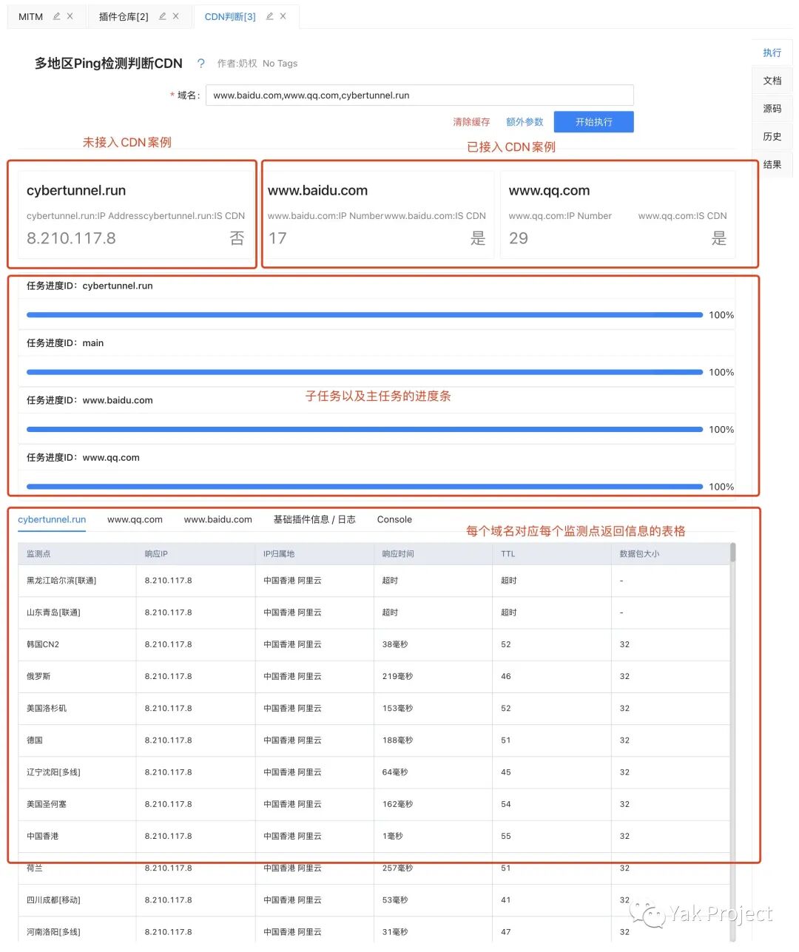Click the 监测点 column header
The height and width of the screenshot is (952, 799).
coord(78,554)
